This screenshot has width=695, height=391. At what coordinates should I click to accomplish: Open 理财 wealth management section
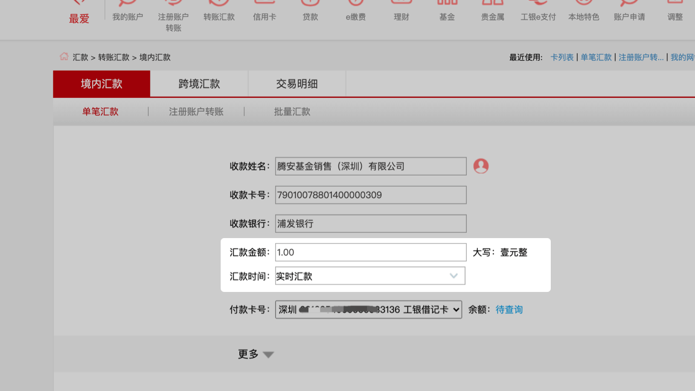coord(401,17)
